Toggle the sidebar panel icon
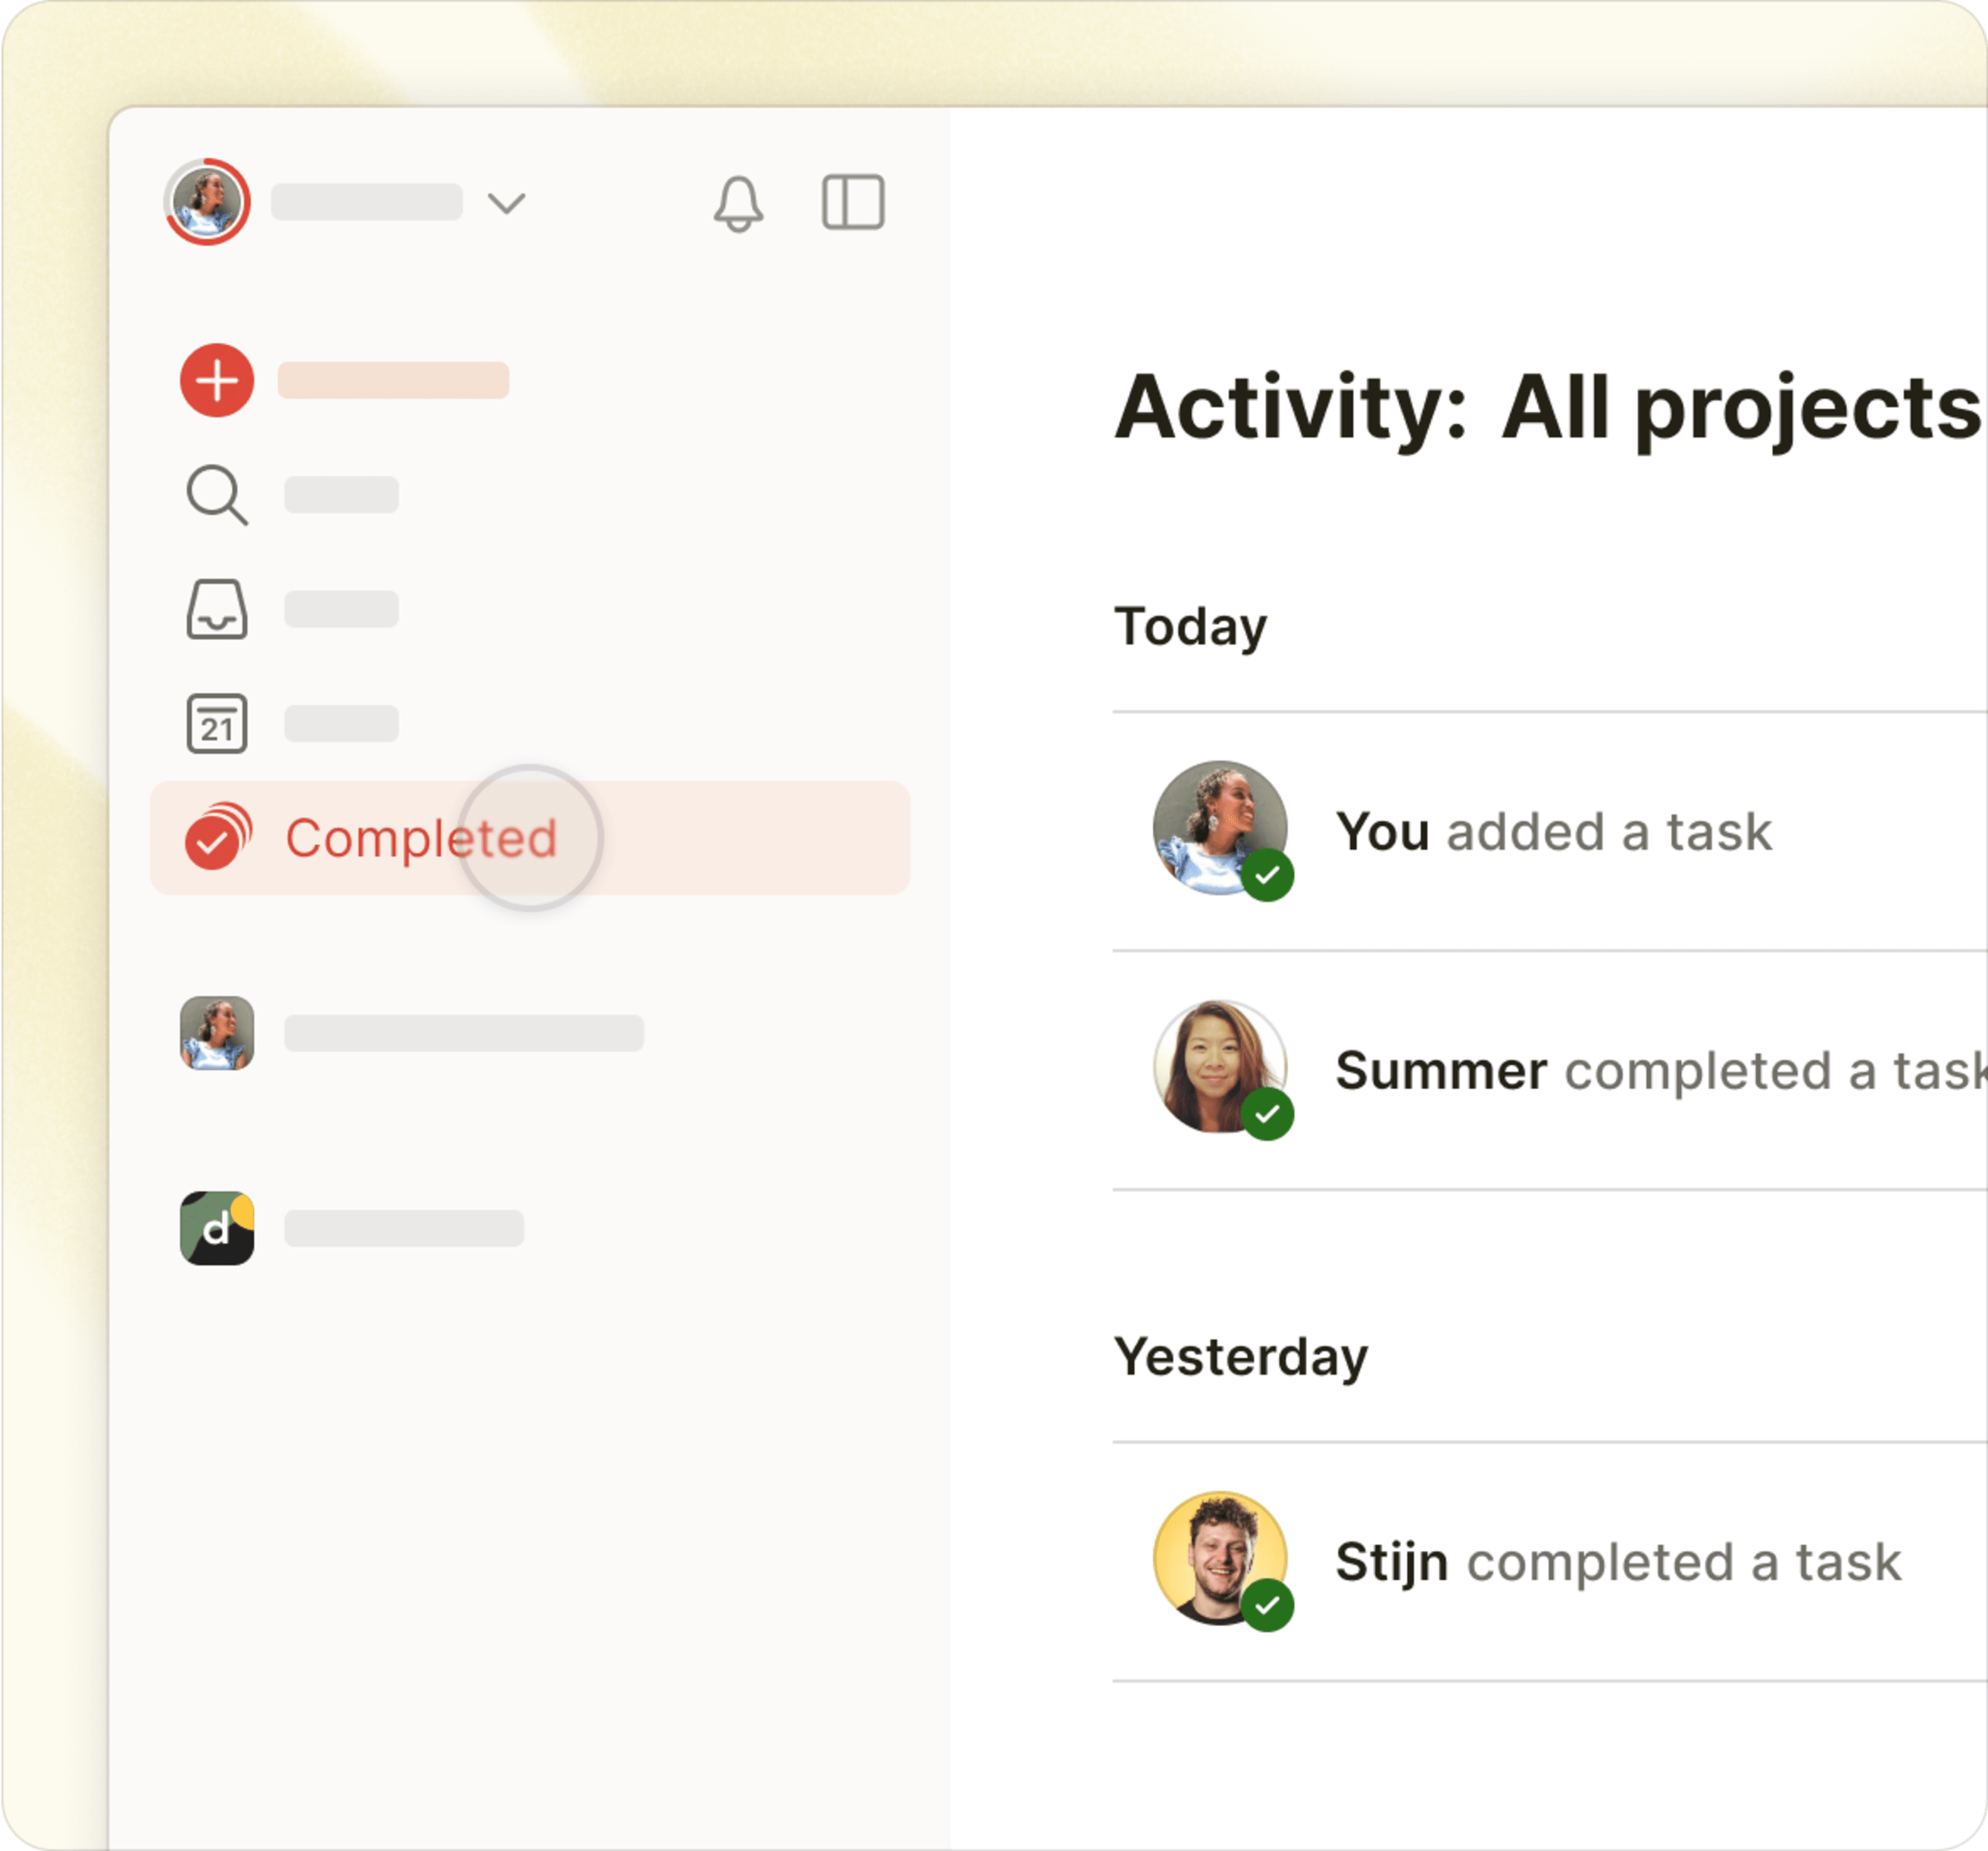 [852, 202]
